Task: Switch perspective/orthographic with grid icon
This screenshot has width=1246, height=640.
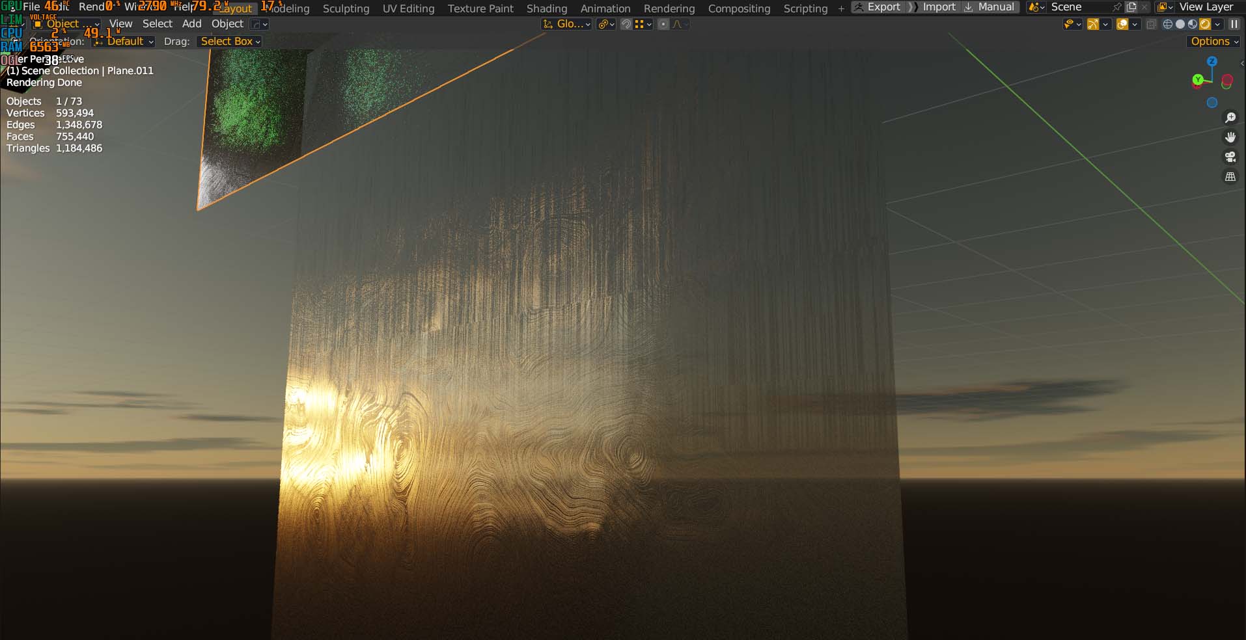Action: click(x=1230, y=177)
